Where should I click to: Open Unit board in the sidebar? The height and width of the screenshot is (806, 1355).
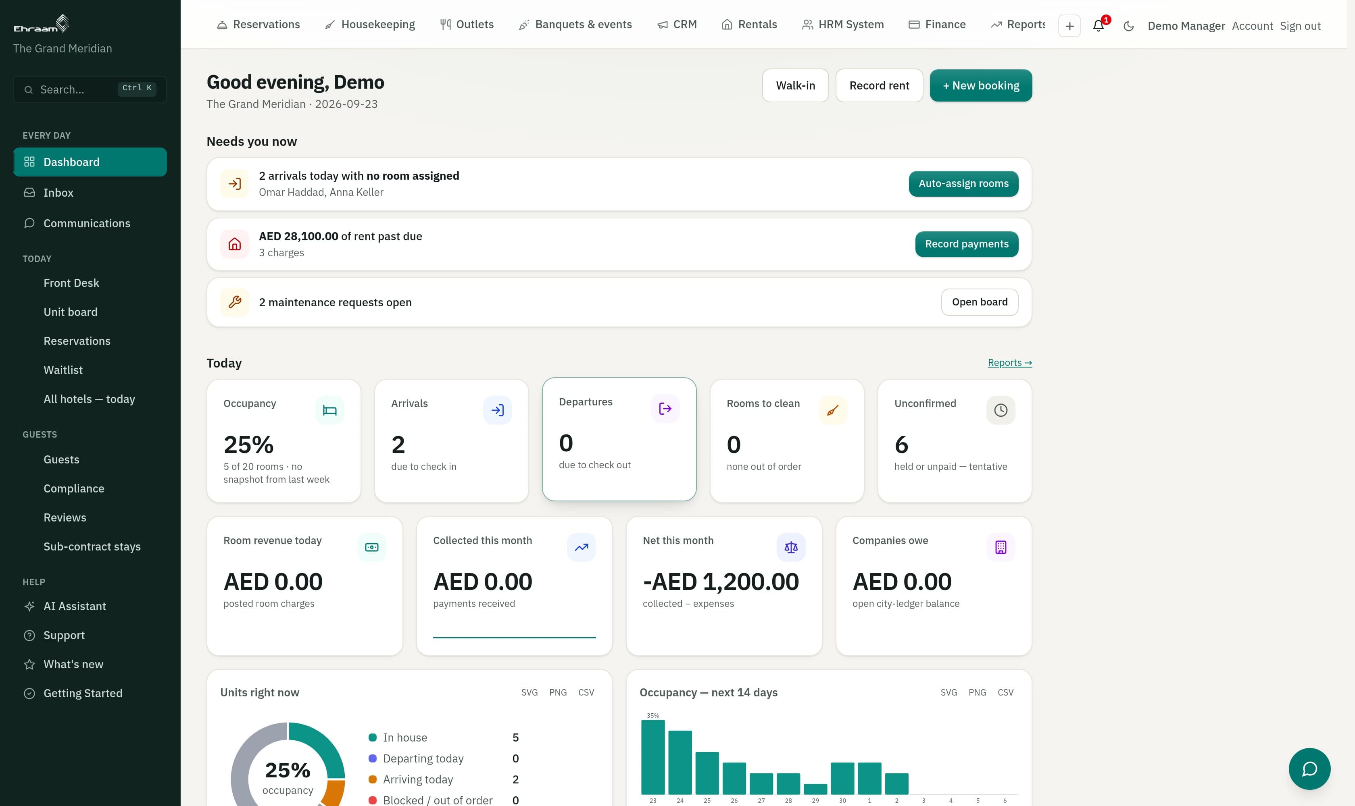(x=90, y=312)
